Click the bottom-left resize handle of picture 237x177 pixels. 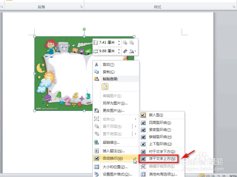[x=35, y=111]
